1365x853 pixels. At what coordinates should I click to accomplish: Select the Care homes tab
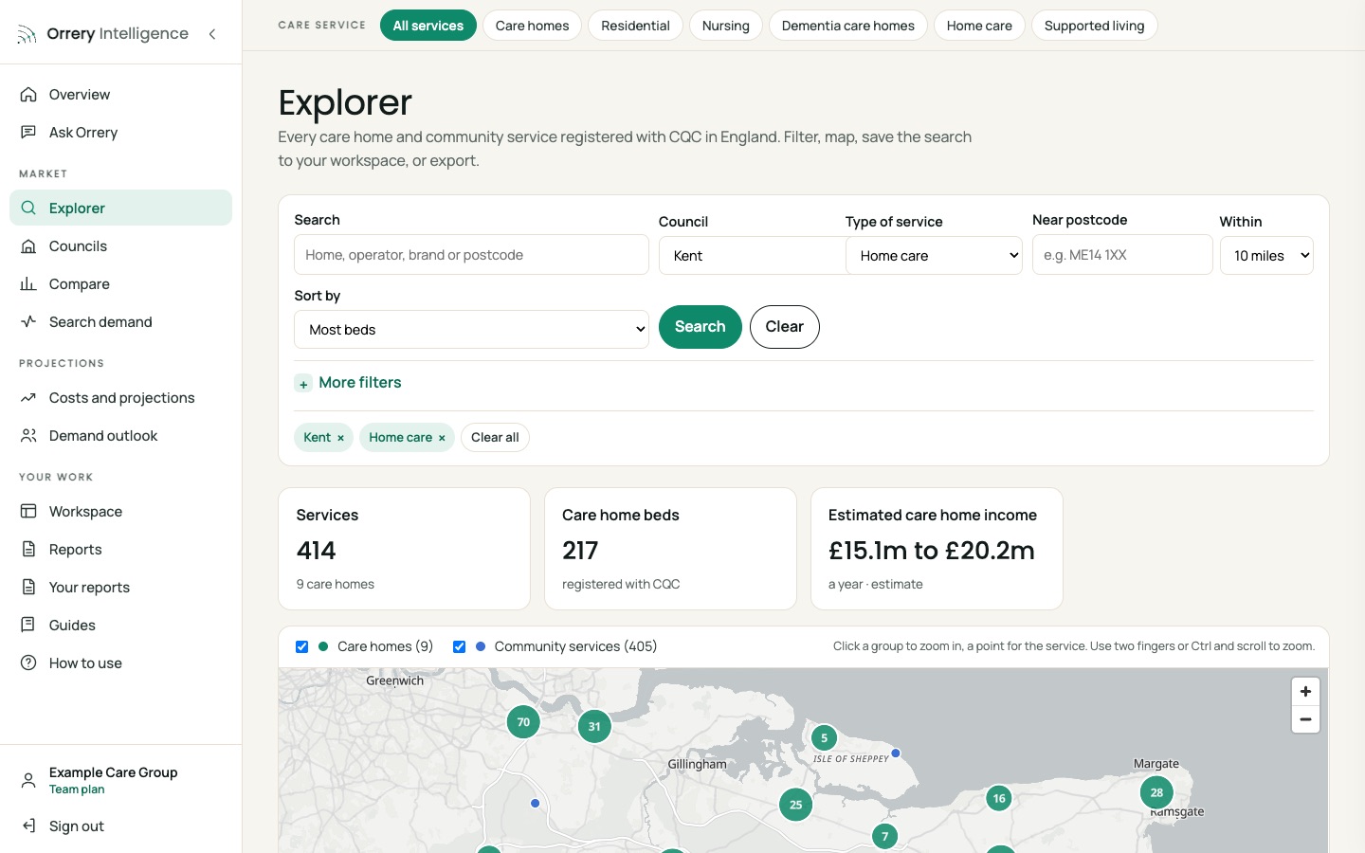(532, 26)
